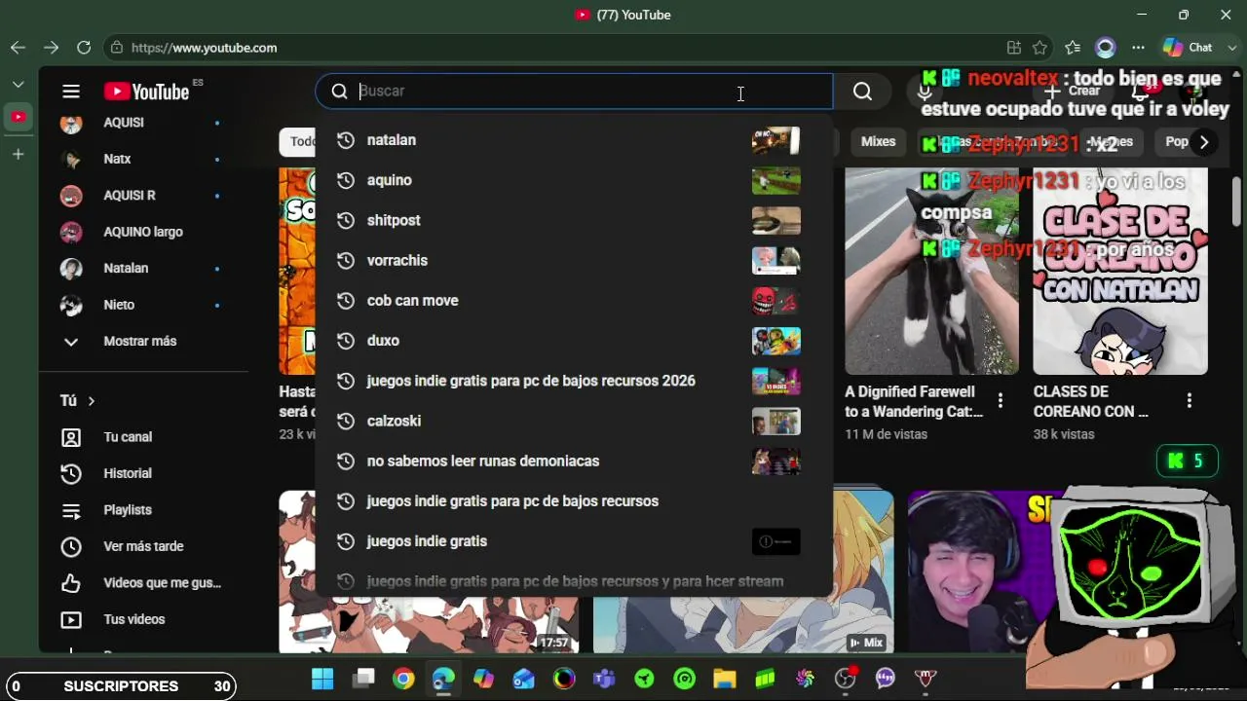The image size is (1247, 701).
Task: Show more filter chips with right arrow
Action: click(x=1204, y=142)
